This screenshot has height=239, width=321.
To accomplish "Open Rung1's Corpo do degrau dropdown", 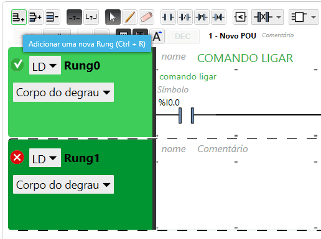I will pyautogui.click(x=63, y=184).
